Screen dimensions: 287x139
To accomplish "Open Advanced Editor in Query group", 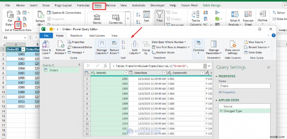I will pyautogui.click(x=80, y=47).
